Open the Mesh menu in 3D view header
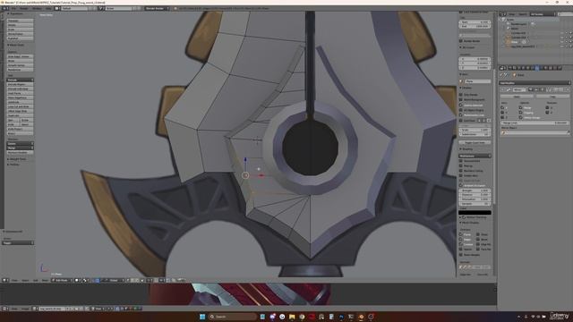This screenshot has width=573, height=322. (x=45, y=280)
